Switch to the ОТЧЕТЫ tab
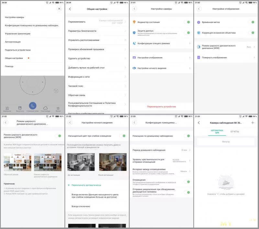259x229 pixels. click(x=234, y=132)
